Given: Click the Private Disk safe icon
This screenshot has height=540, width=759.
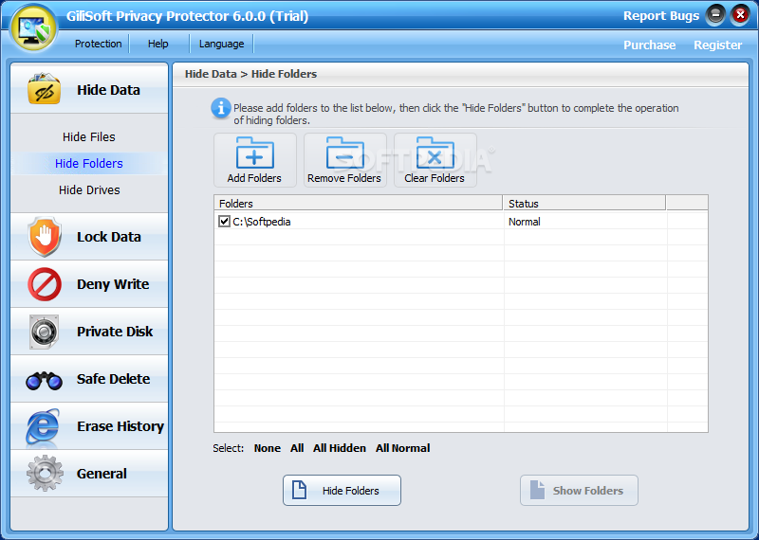Looking at the screenshot, I should (x=44, y=332).
